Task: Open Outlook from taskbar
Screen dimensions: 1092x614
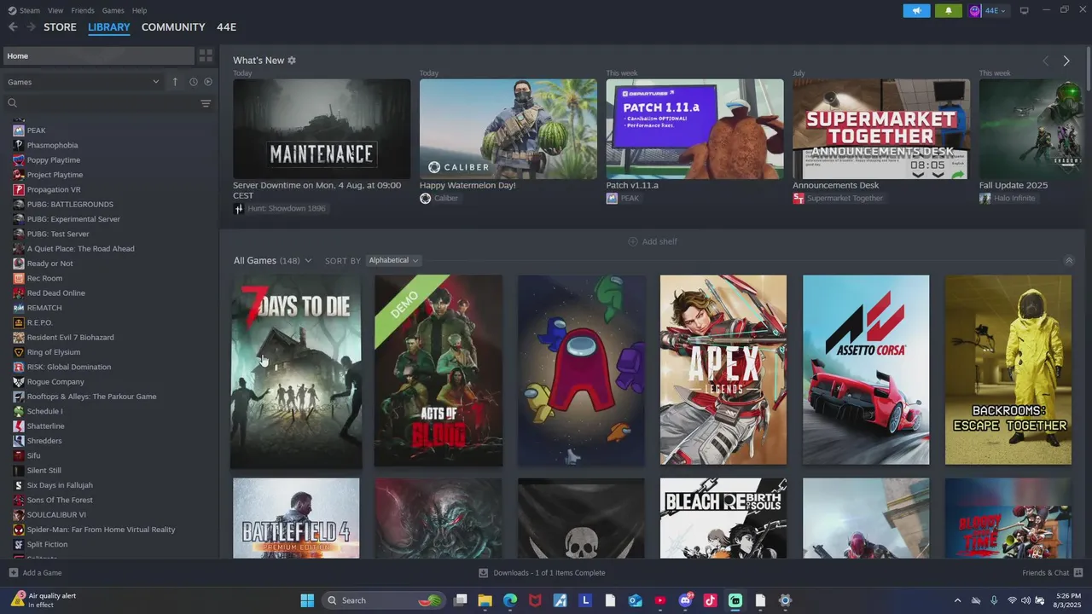Action: (x=635, y=600)
